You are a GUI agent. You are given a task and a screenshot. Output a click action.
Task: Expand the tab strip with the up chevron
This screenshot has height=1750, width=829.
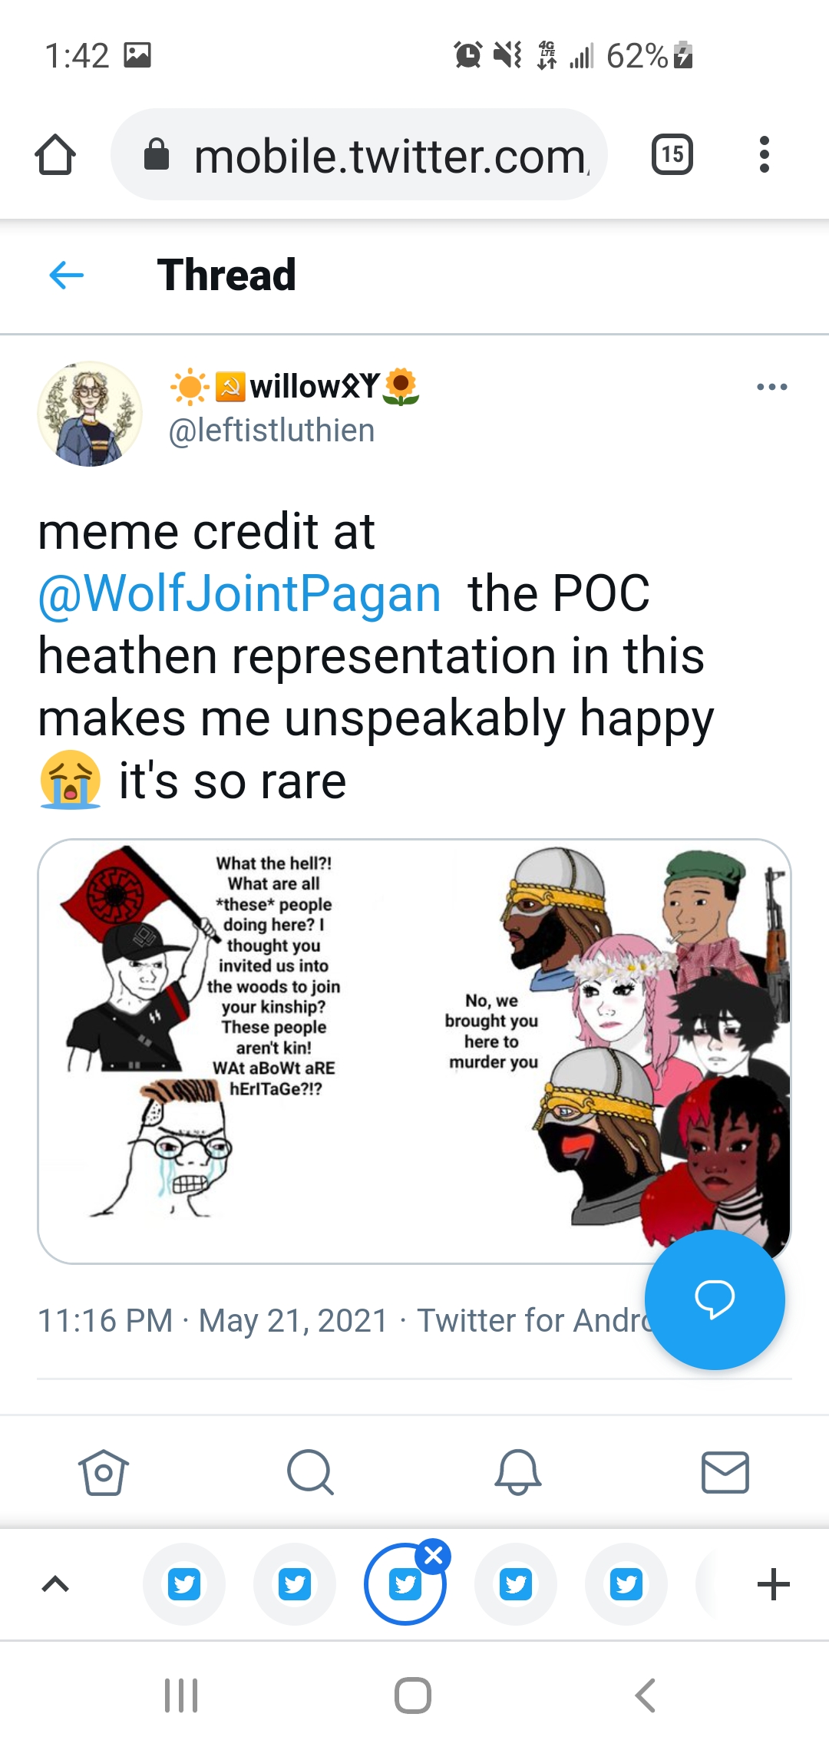click(55, 1583)
